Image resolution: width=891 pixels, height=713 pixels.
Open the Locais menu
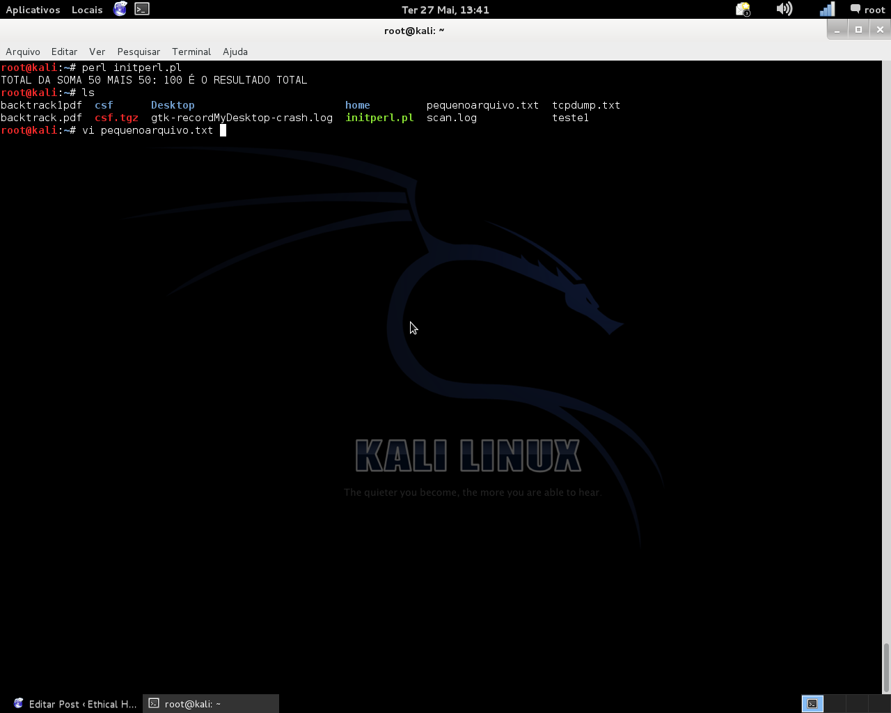tap(87, 10)
